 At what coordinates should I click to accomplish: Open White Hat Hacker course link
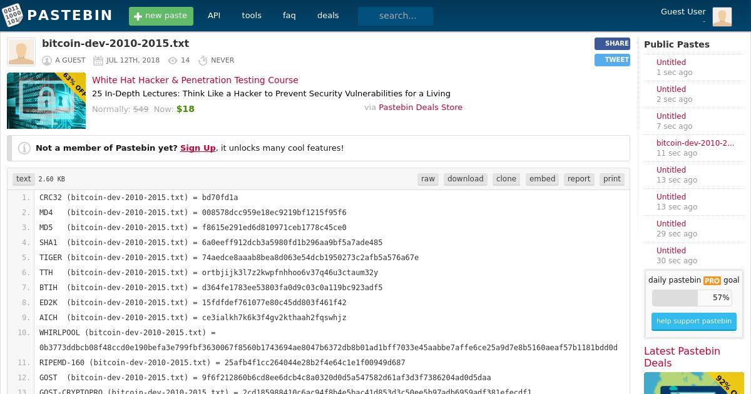195,80
